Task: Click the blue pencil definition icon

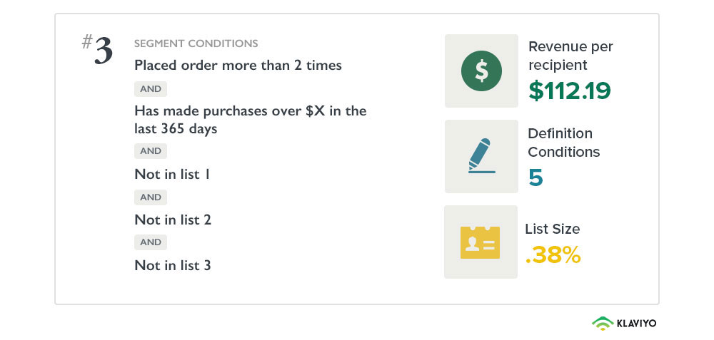Action: 481,156
